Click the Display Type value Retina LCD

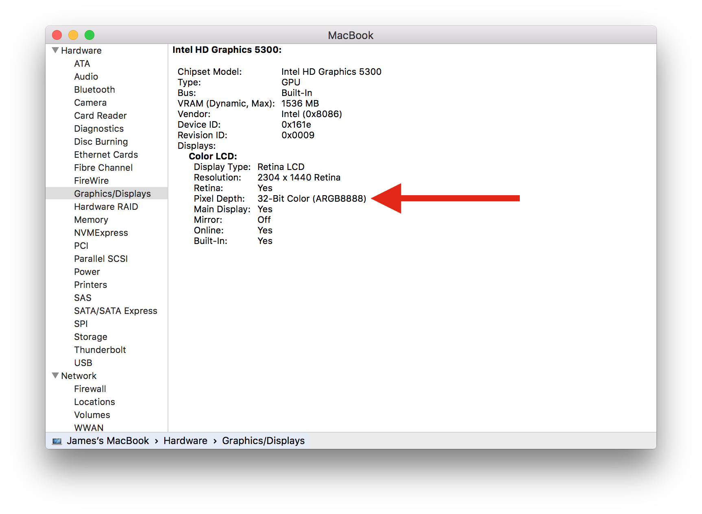click(281, 167)
